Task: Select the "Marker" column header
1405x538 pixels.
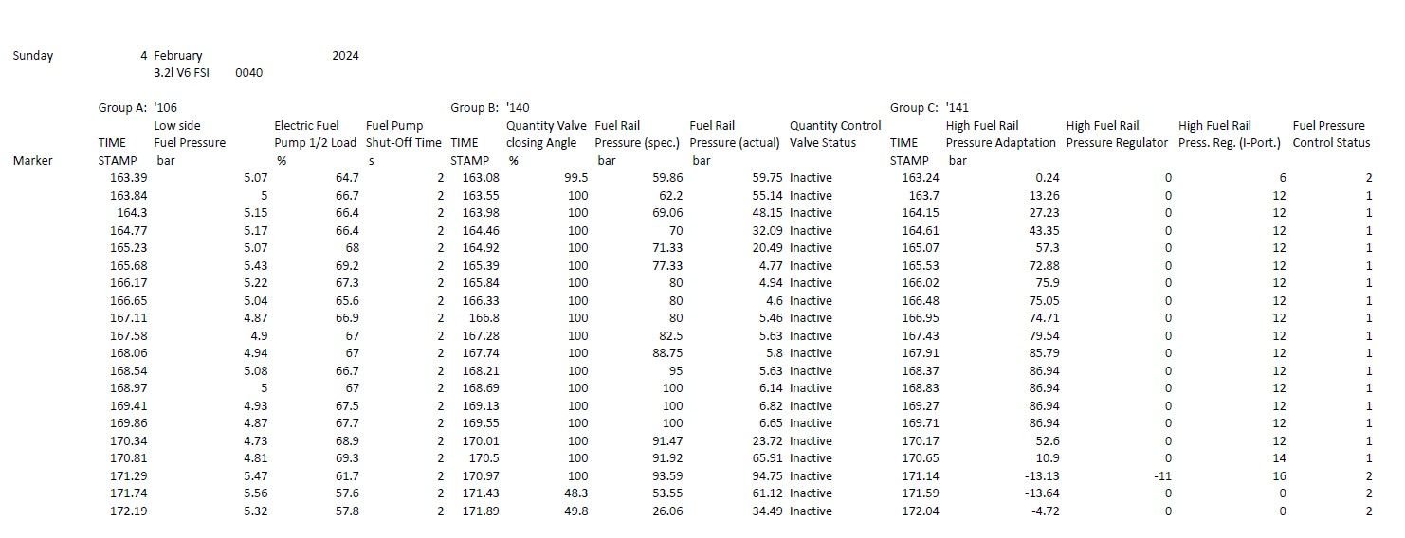Action: [33, 161]
